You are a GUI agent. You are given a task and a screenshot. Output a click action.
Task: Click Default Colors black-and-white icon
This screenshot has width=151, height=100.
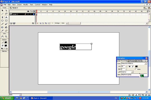tap(2, 49)
